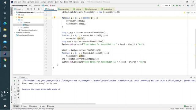Viewport: 196px width, 110px height.
Task: Expand the Generics package
Action: coord(19,28)
